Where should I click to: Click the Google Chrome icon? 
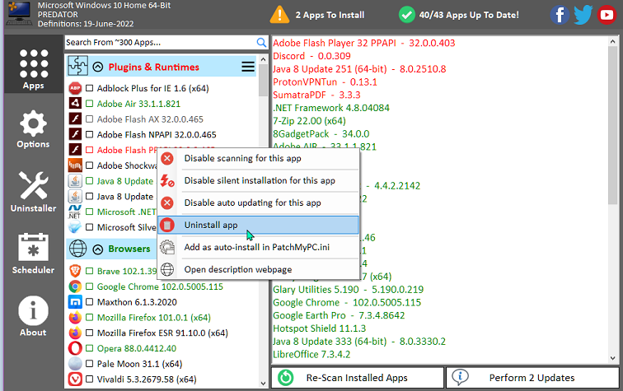point(75,286)
